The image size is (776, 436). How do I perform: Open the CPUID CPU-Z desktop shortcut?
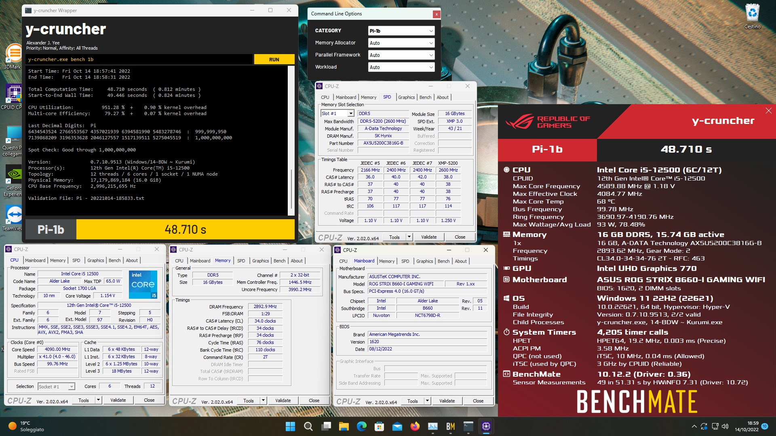click(12, 97)
